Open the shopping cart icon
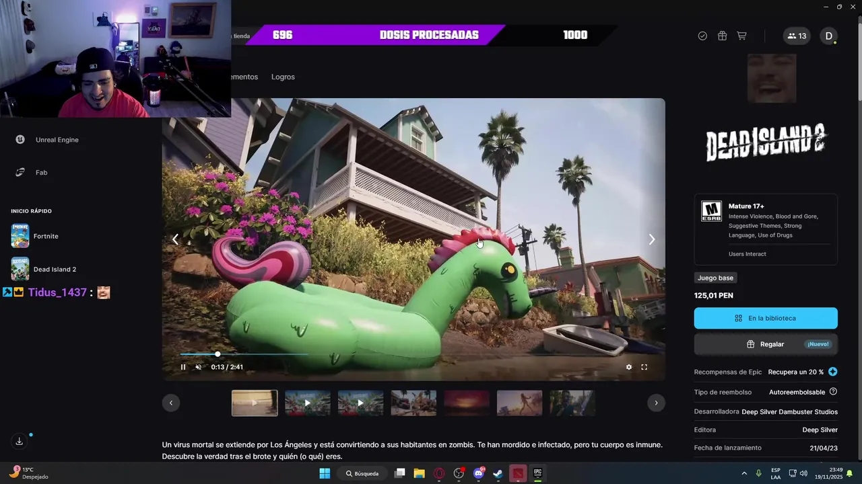The image size is (862, 484). coord(741,36)
